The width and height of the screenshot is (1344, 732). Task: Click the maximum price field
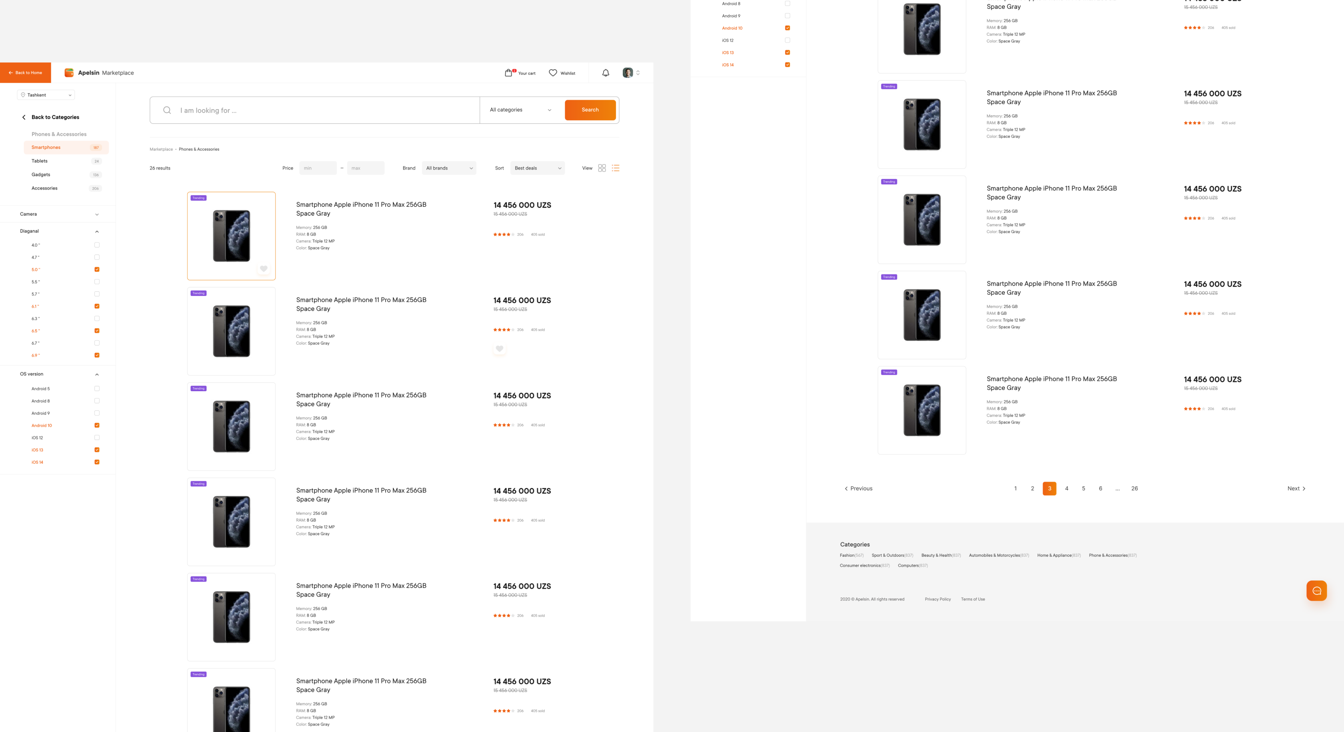click(x=366, y=168)
